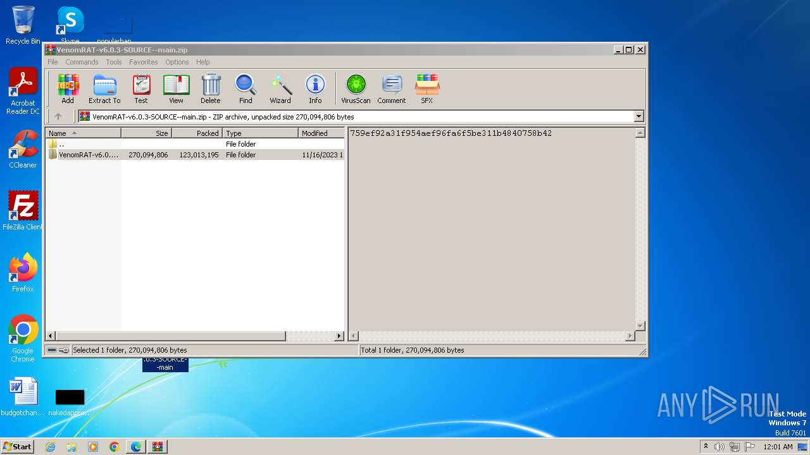The image size is (810, 455).
Task: Click the file list horizontal scrollbar thumb
Action: (x=171, y=336)
